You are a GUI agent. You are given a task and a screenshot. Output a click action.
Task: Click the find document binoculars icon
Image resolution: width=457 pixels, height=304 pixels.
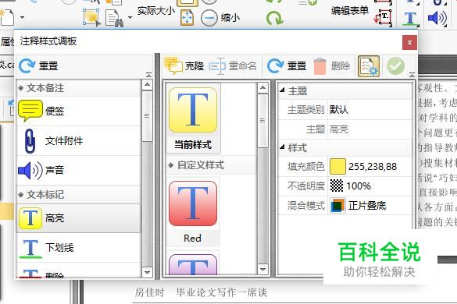click(x=115, y=19)
